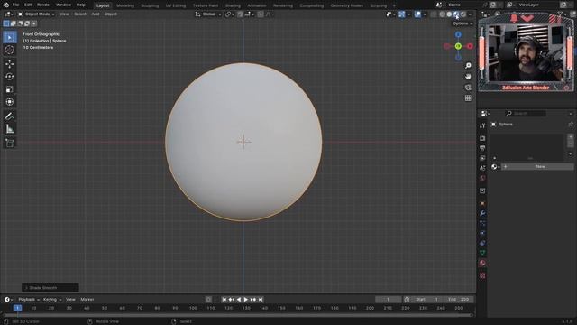
Task: Open the Global orientation dropdown
Action: point(208,14)
